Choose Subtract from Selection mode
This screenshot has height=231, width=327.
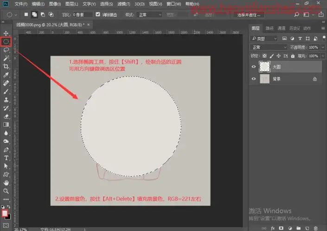(43, 14)
